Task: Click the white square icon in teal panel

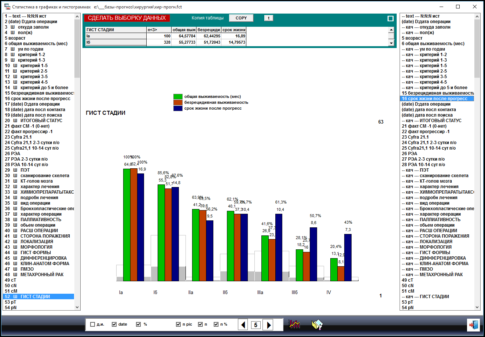Action: [390, 18]
